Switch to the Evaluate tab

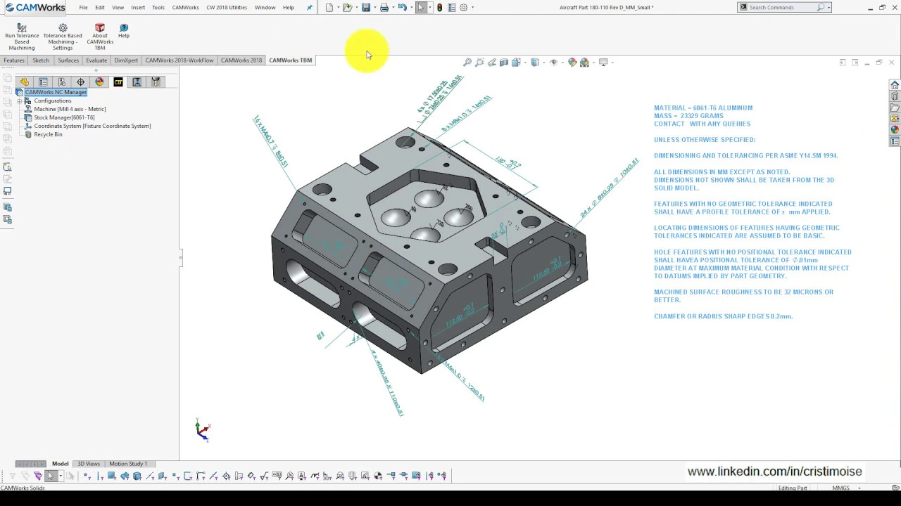click(96, 60)
